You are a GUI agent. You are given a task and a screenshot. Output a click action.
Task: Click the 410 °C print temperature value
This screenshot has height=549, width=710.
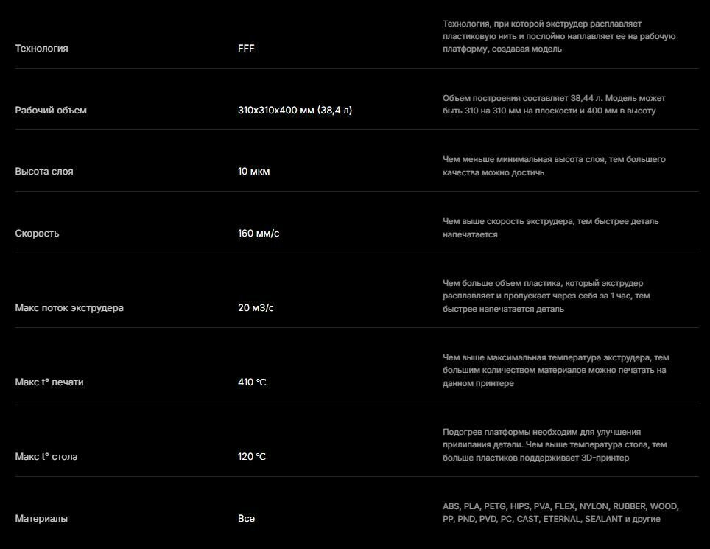coord(252,382)
